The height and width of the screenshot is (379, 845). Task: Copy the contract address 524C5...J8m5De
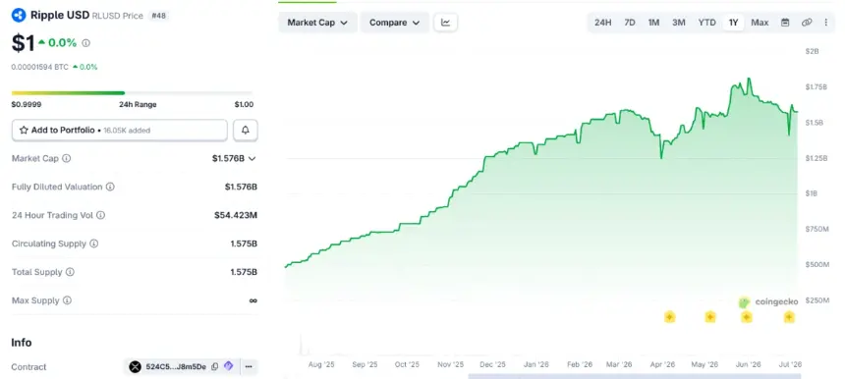215,366
